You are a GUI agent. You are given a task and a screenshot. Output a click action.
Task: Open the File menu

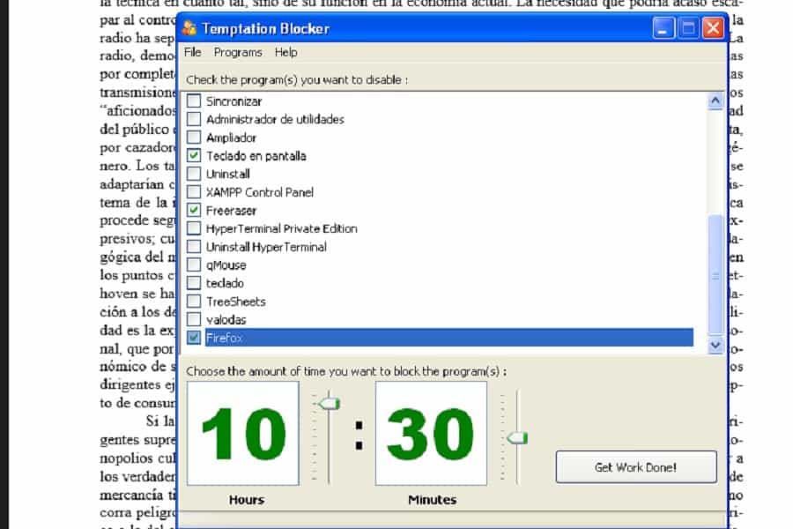coord(193,52)
